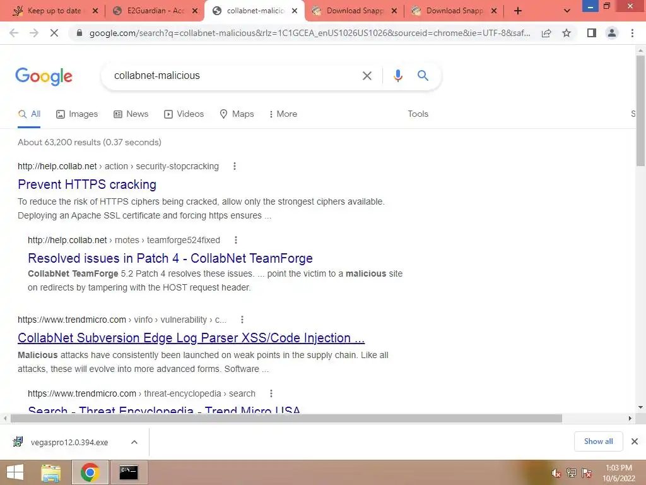646x485 pixels.
Task: Open options for trendmicro vulnerability result
Action: click(242, 320)
